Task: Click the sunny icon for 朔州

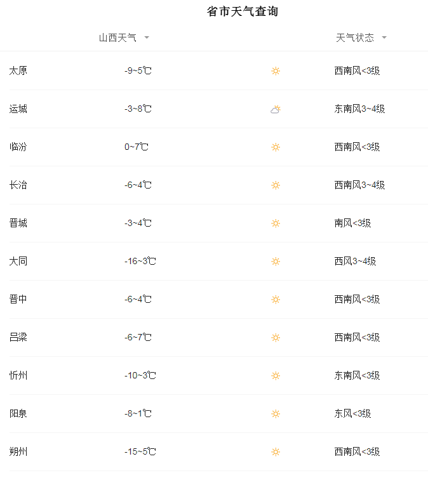Action: [276, 452]
